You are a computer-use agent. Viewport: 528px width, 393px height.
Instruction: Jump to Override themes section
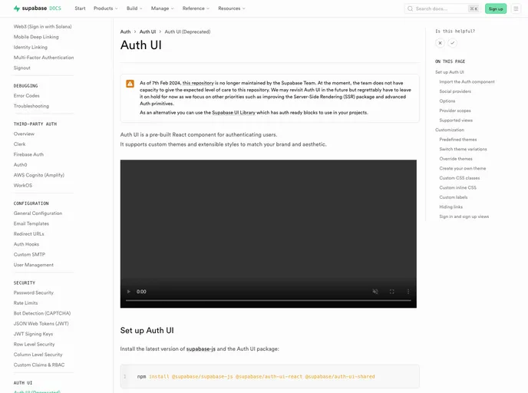click(456, 159)
